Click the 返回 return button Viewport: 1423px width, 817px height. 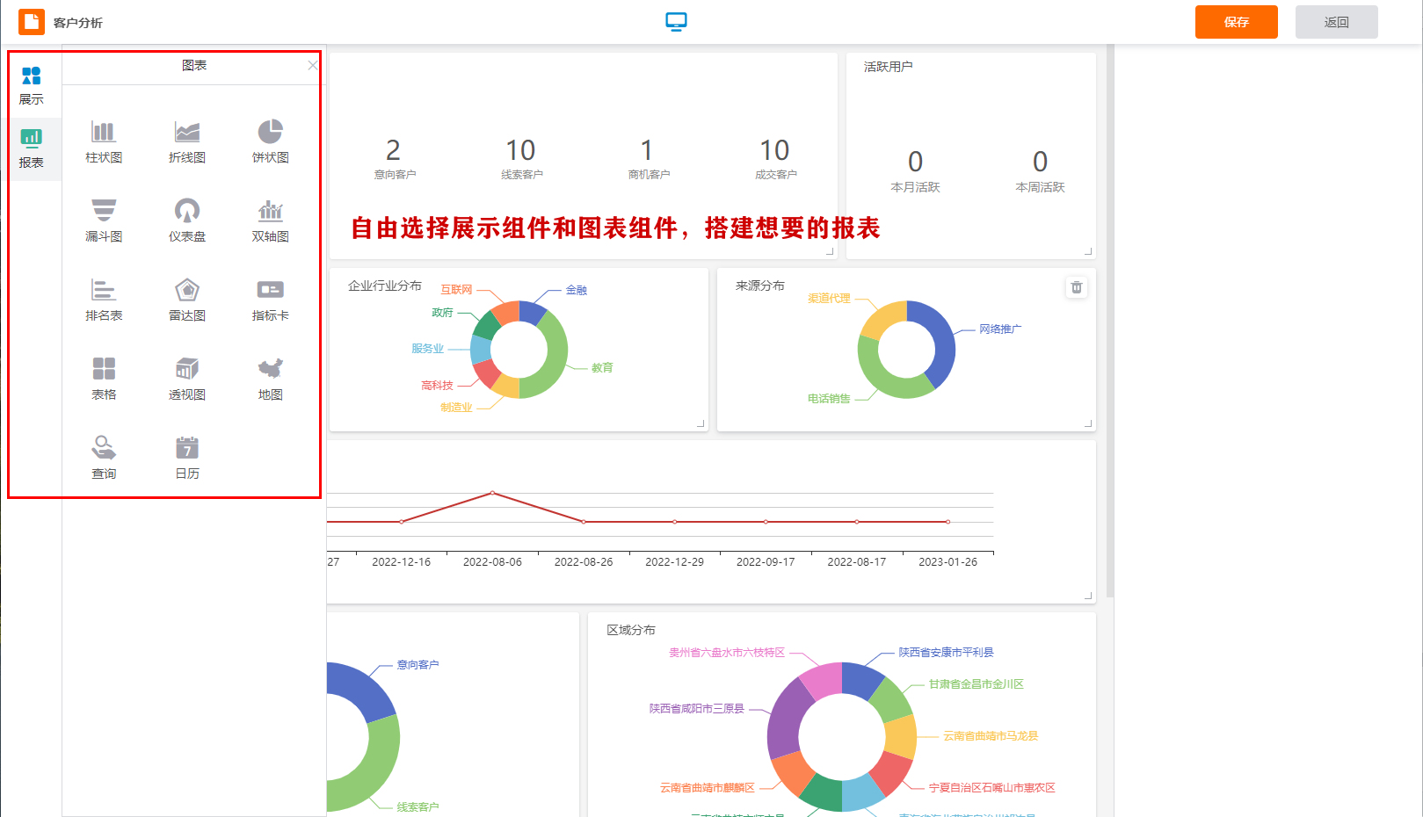[1336, 22]
